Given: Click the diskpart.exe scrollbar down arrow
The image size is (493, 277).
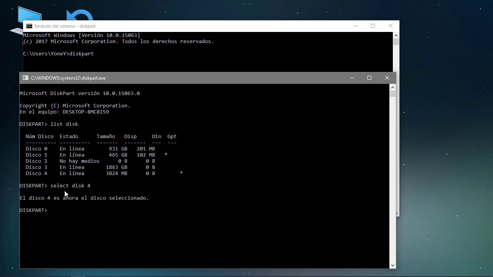Looking at the screenshot, I should pyautogui.click(x=393, y=265).
